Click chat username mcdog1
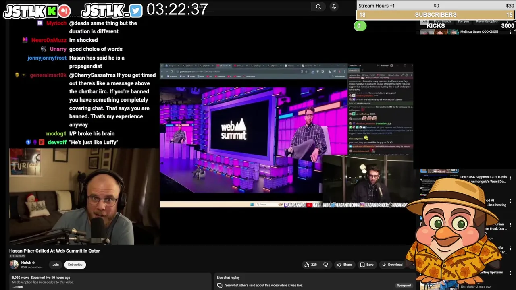The image size is (516, 290). click(x=56, y=133)
